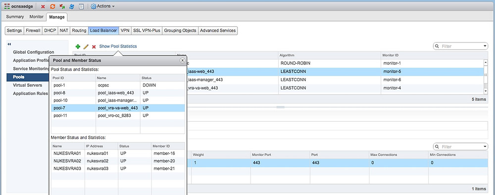Select pool-10 row in the popup
This screenshot has height=195, width=495.
(118, 100)
